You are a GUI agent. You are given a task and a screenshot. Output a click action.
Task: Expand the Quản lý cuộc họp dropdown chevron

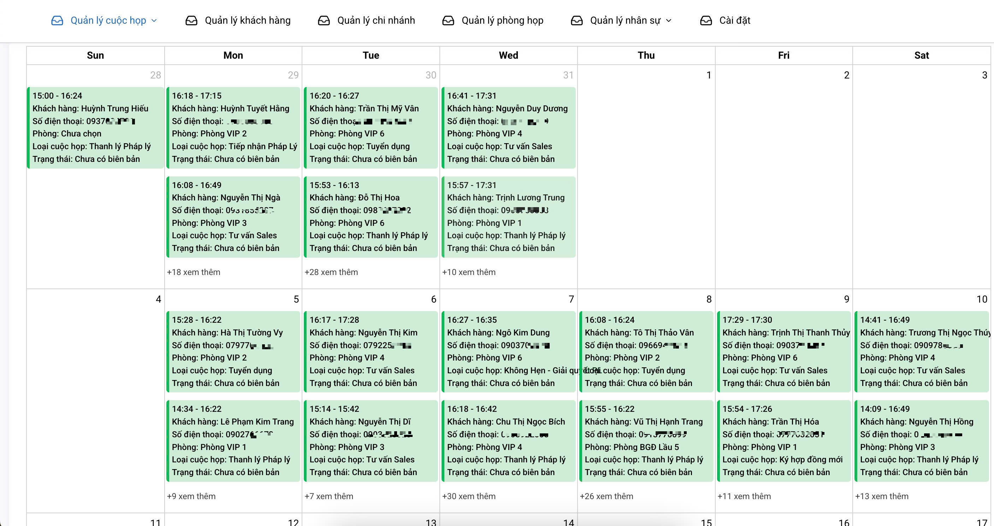click(154, 21)
